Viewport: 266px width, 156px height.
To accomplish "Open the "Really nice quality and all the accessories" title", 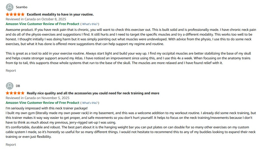I will pos(93,93).
